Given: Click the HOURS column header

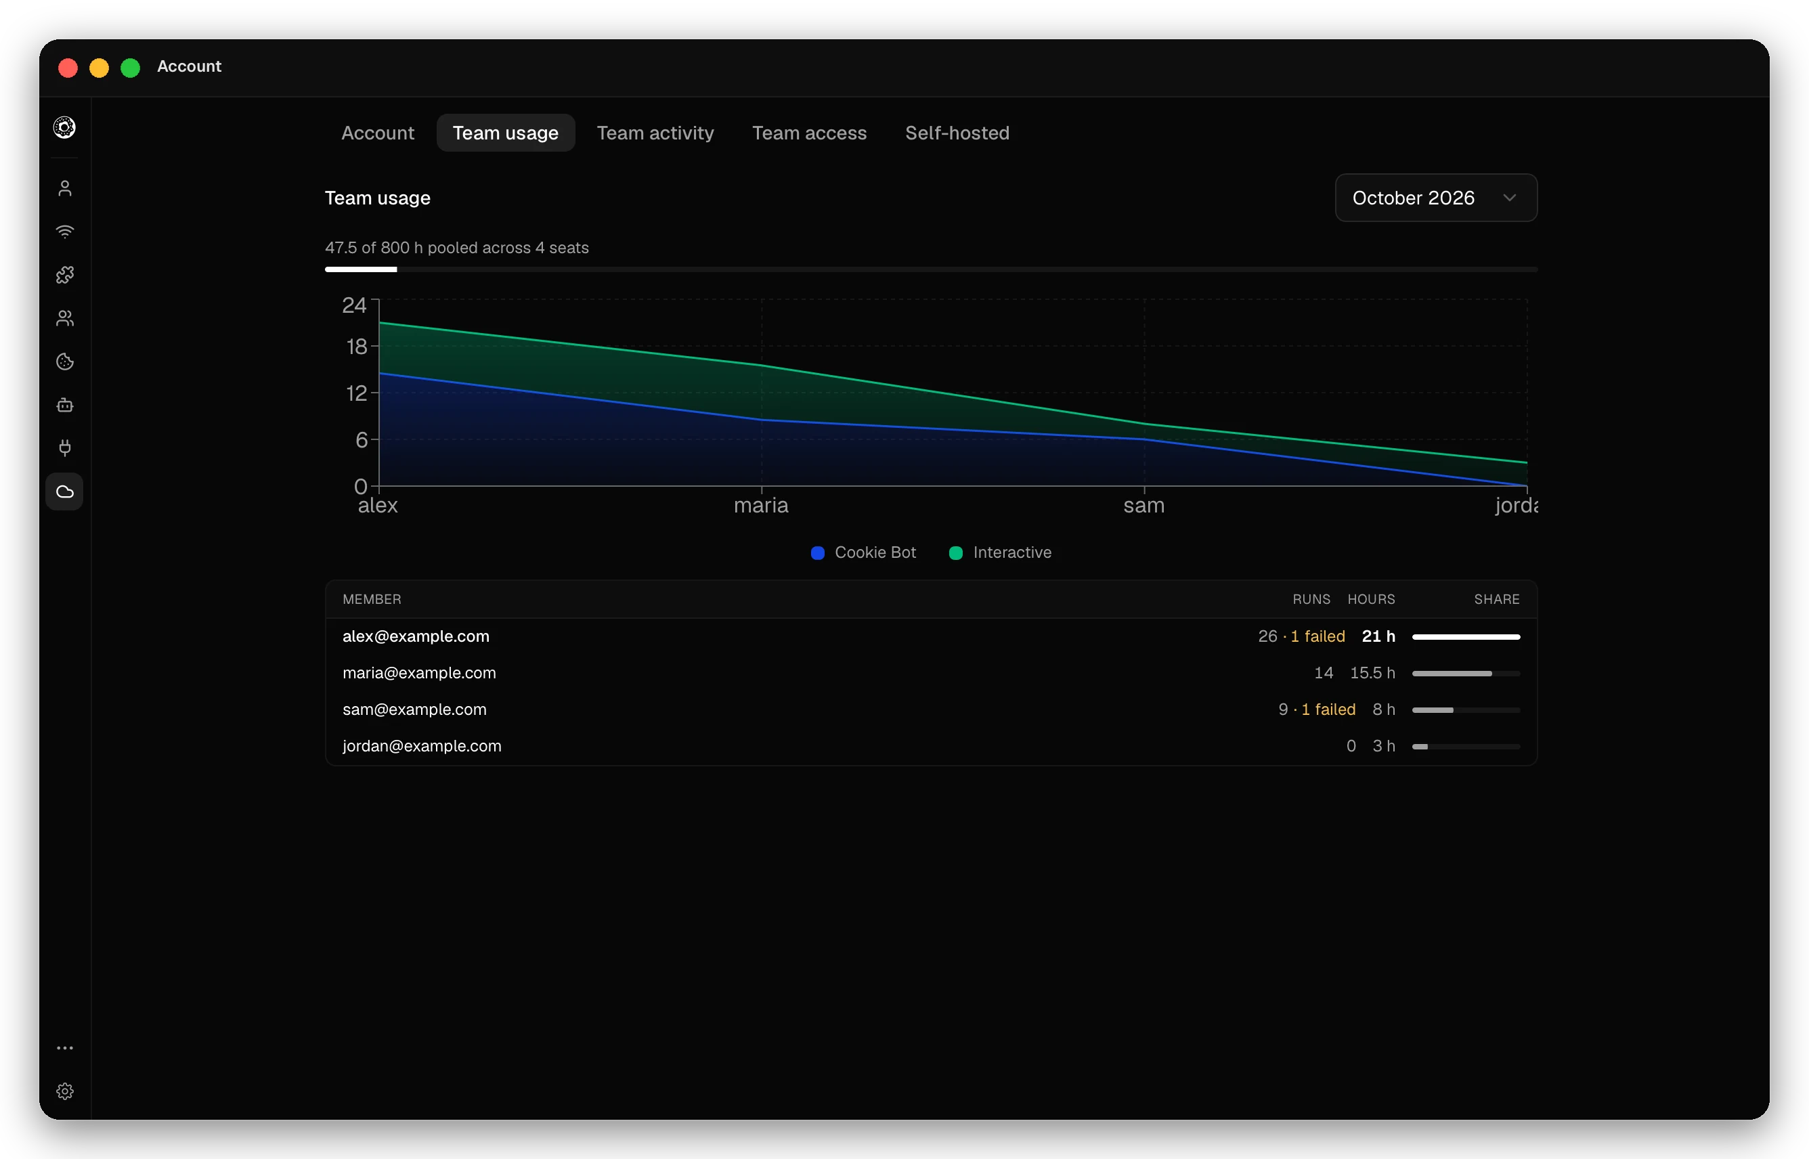Looking at the screenshot, I should (x=1370, y=599).
